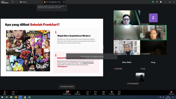The width and height of the screenshot is (176, 99).
Task: Open Host tools shield menu
Action: pyautogui.click(x=112, y=93)
